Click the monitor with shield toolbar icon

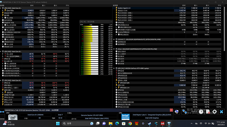(x=176, y=112)
